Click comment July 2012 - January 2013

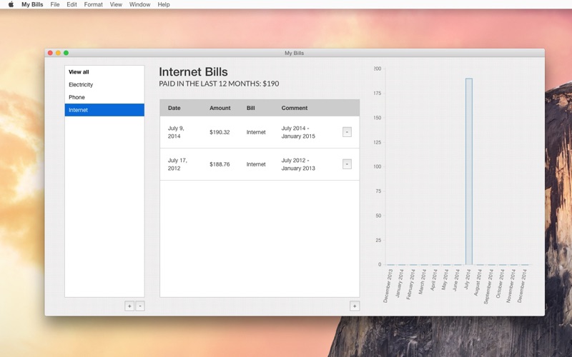tap(298, 164)
